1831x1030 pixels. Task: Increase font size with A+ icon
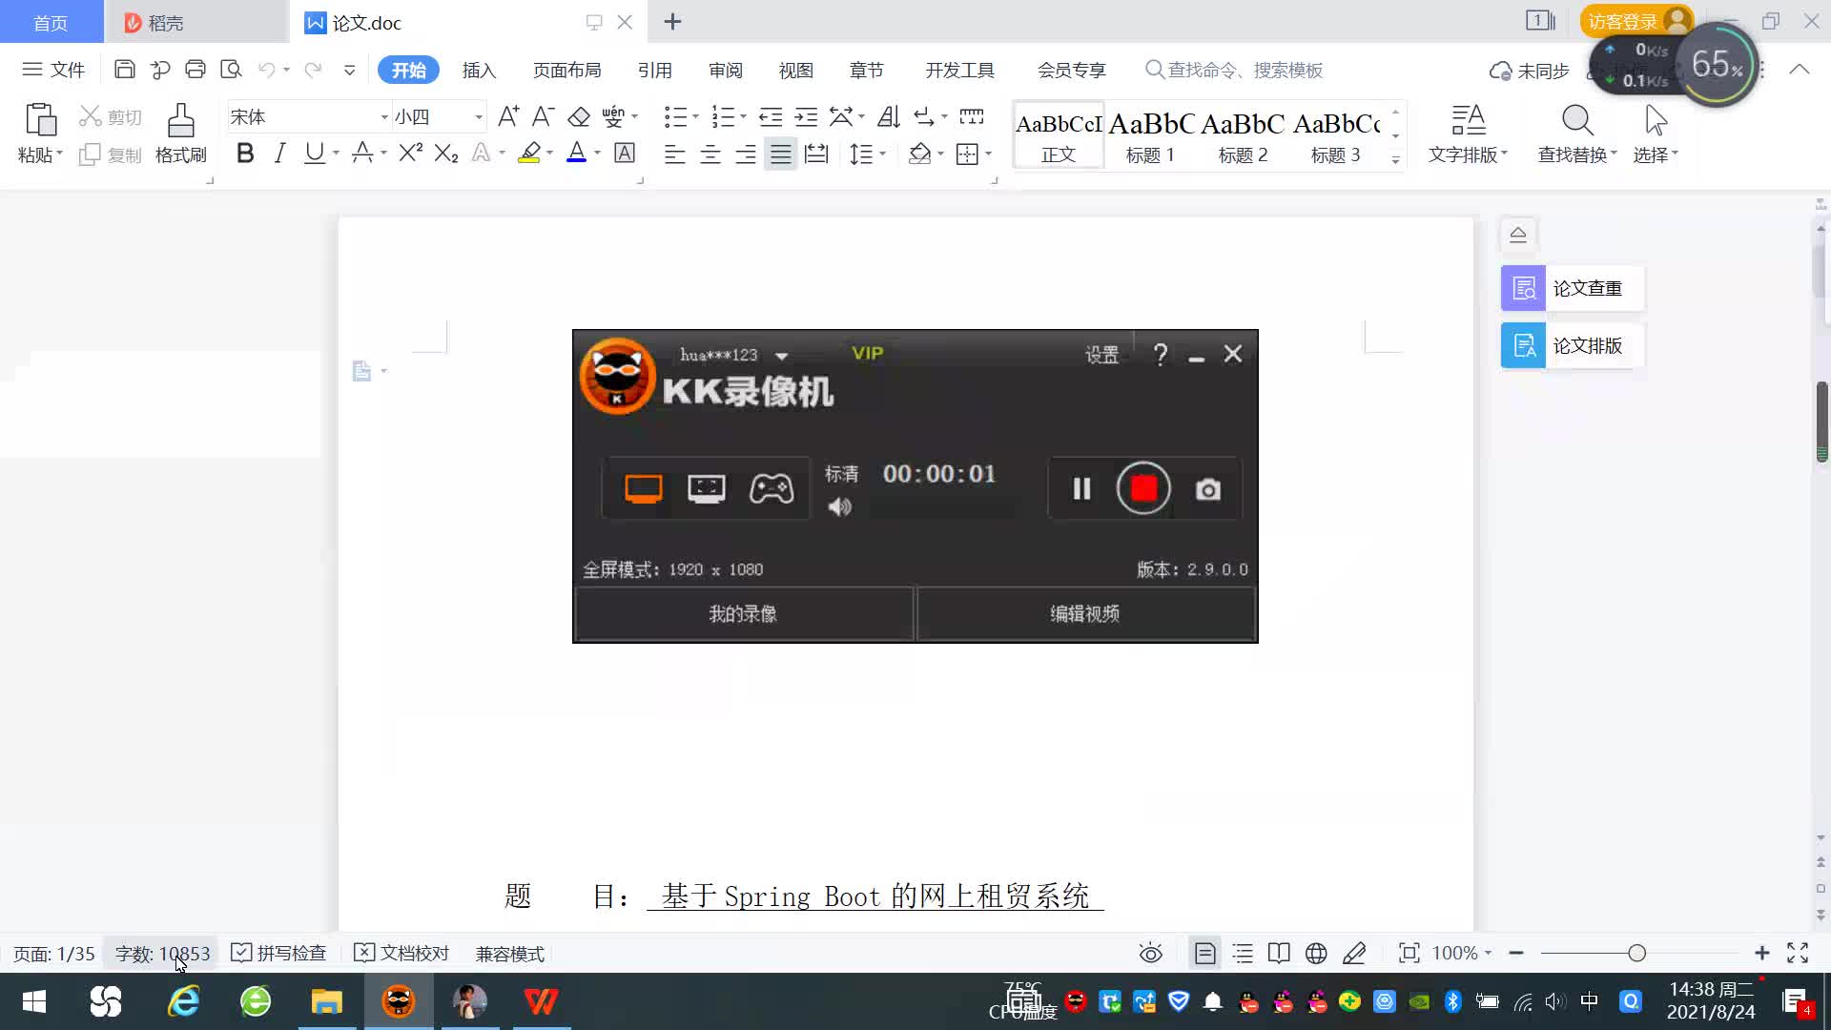coord(508,116)
